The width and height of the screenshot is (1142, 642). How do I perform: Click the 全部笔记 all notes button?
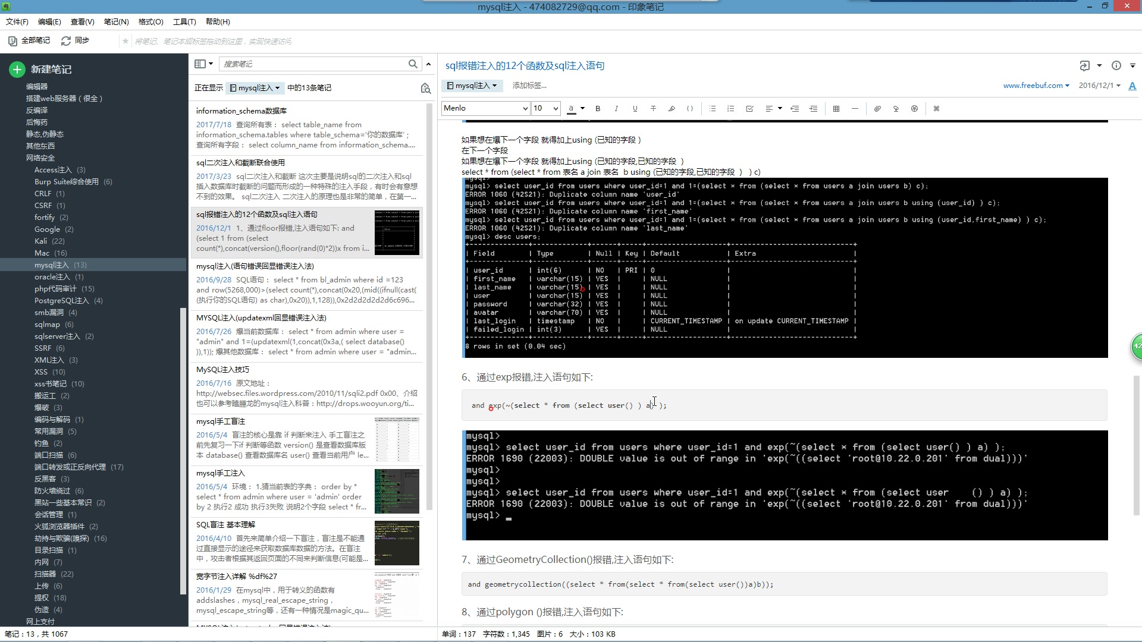click(x=29, y=40)
